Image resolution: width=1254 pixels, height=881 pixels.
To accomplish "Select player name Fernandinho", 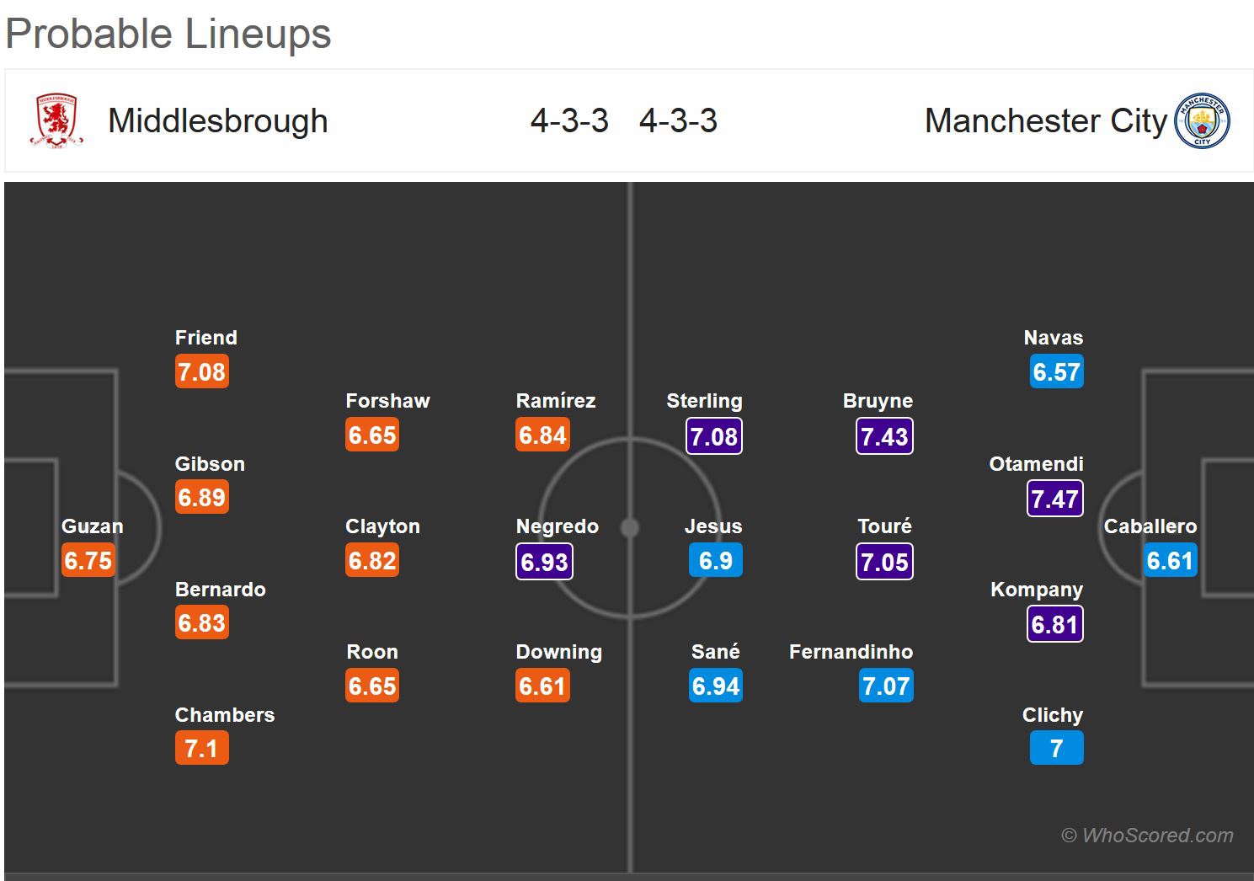I will coord(851,652).
